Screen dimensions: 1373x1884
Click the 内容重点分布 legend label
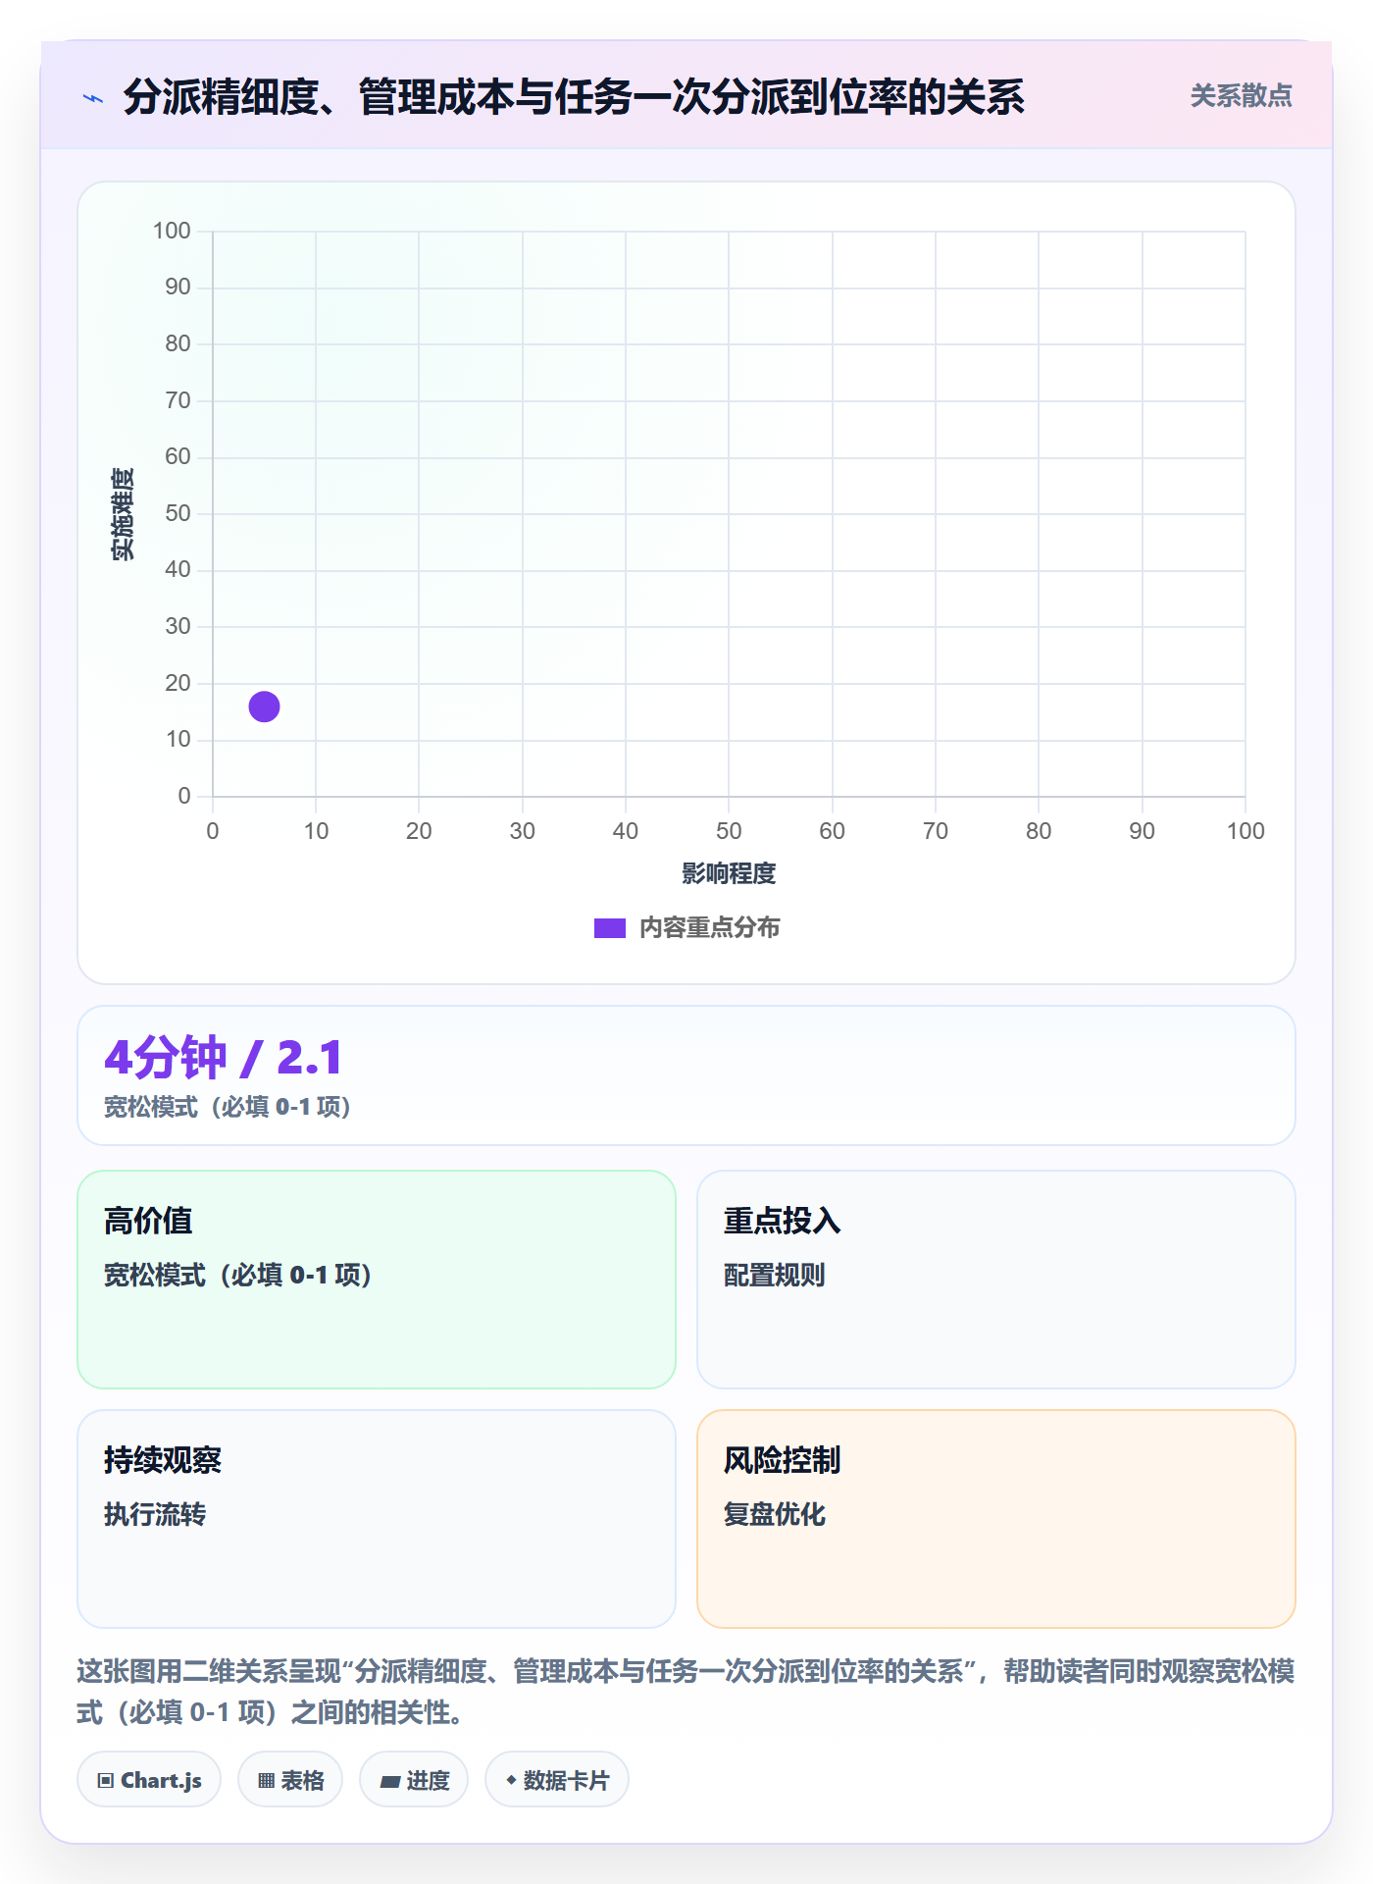709,928
